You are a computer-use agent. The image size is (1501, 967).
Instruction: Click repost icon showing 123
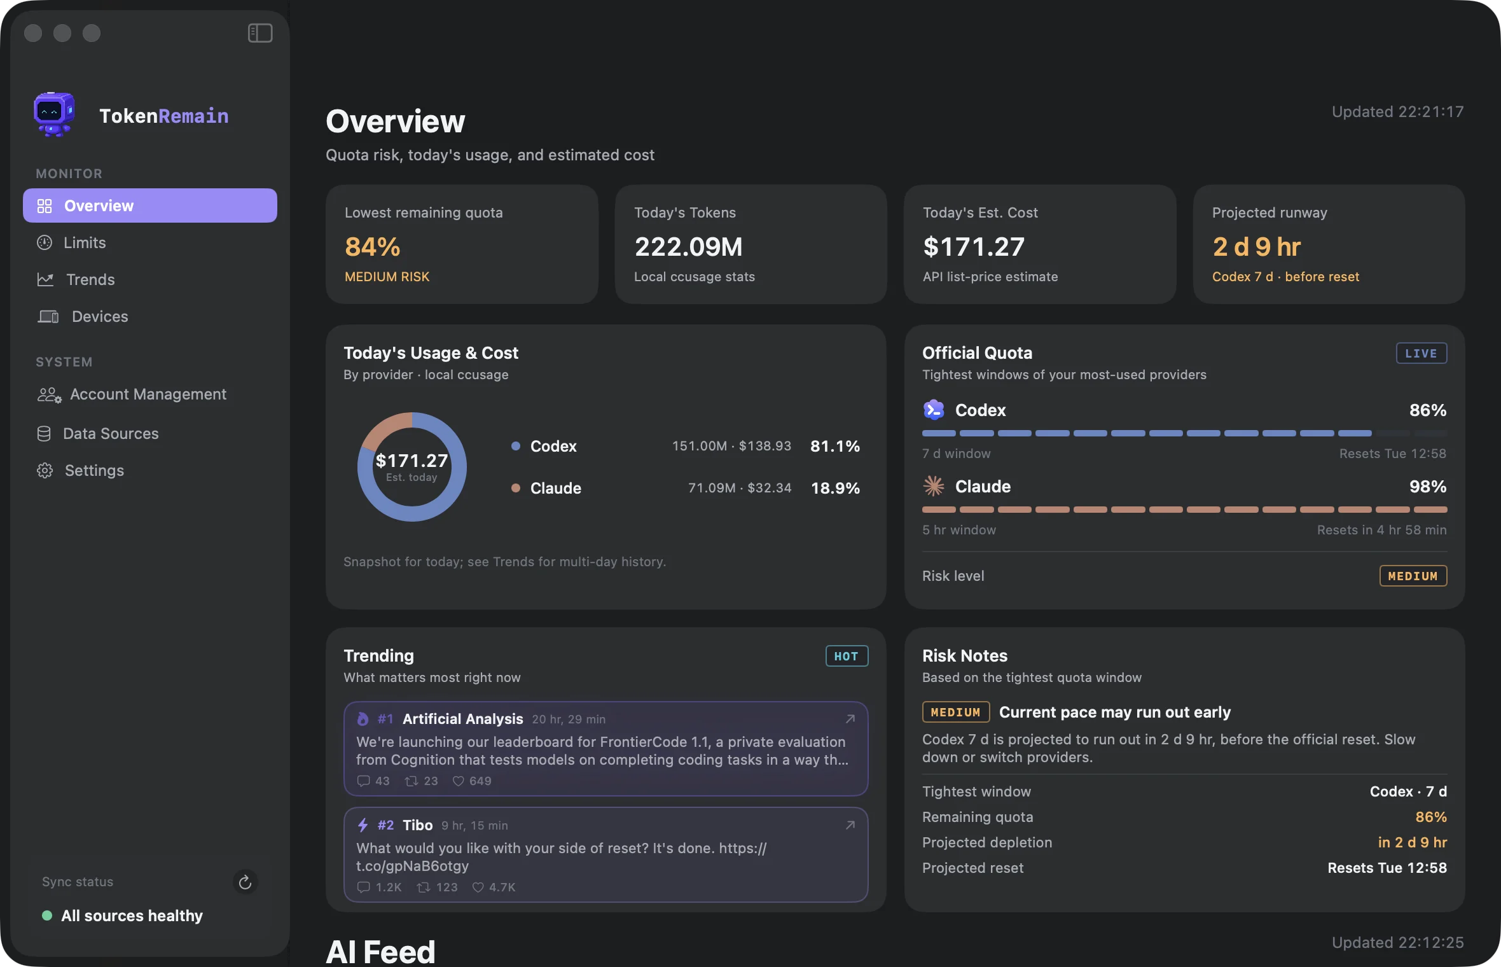pyautogui.click(x=424, y=887)
